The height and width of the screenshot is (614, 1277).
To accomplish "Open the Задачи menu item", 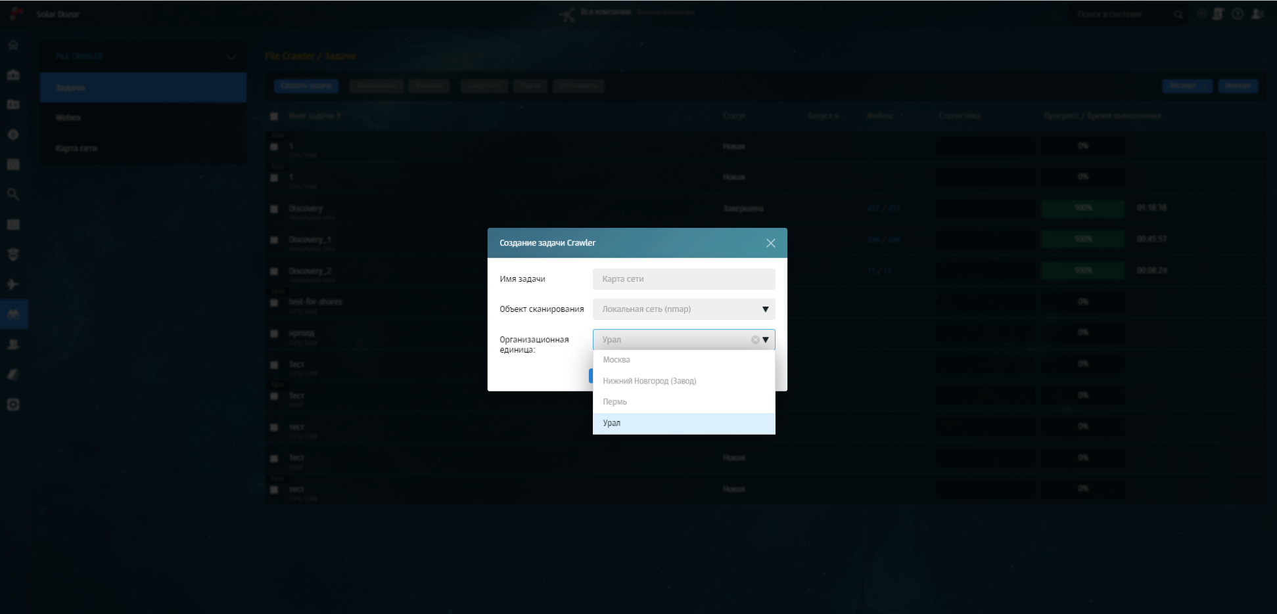I will click(143, 88).
